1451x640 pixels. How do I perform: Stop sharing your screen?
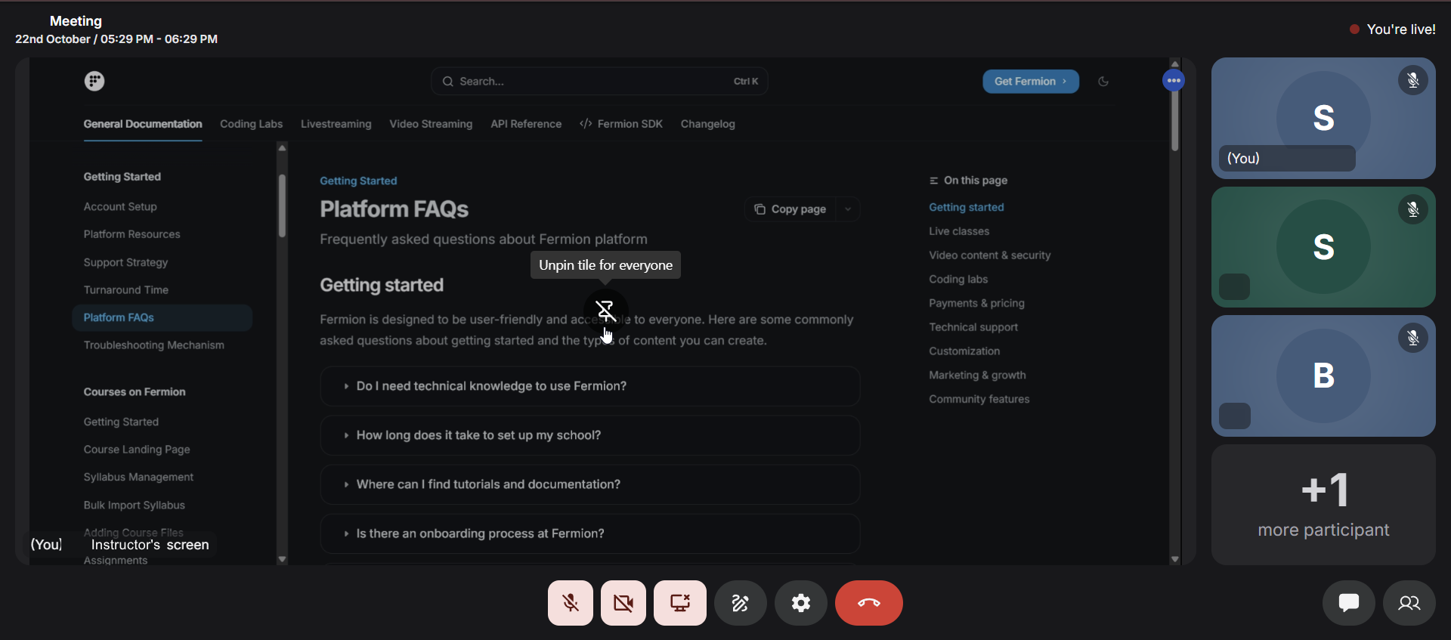click(680, 603)
